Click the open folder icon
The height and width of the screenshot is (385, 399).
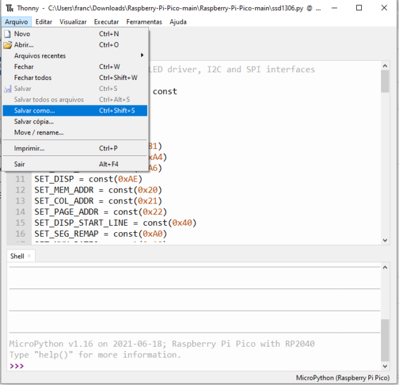(8, 45)
